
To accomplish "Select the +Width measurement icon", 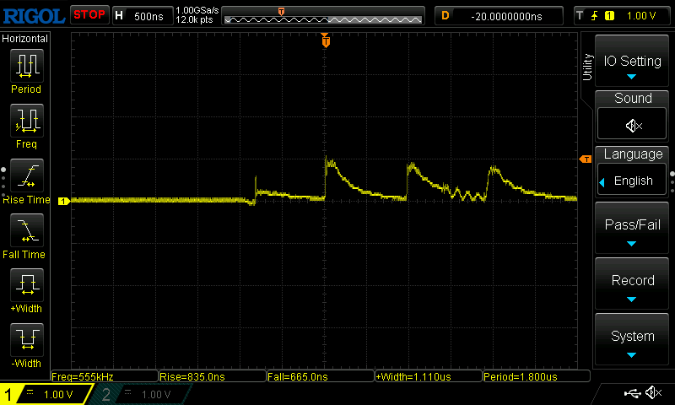I will (x=26, y=285).
